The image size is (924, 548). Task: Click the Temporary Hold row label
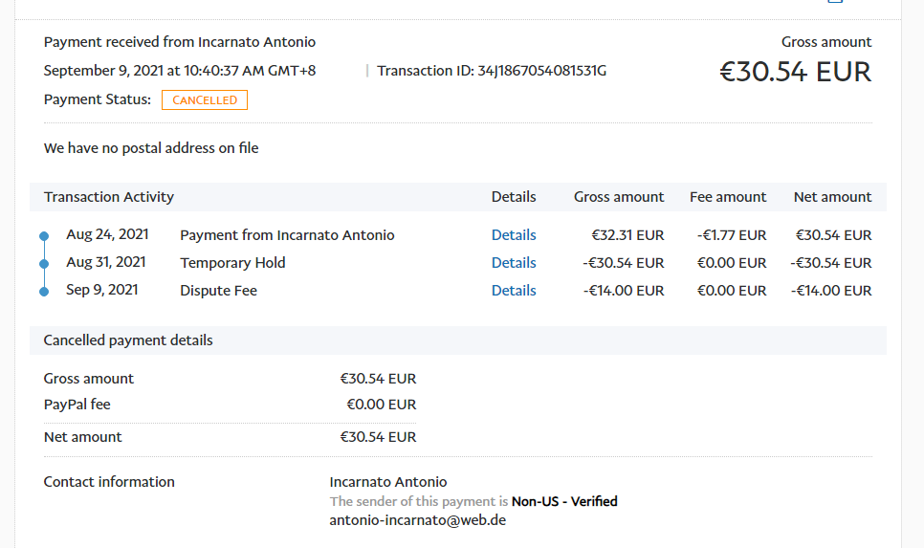click(x=232, y=263)
